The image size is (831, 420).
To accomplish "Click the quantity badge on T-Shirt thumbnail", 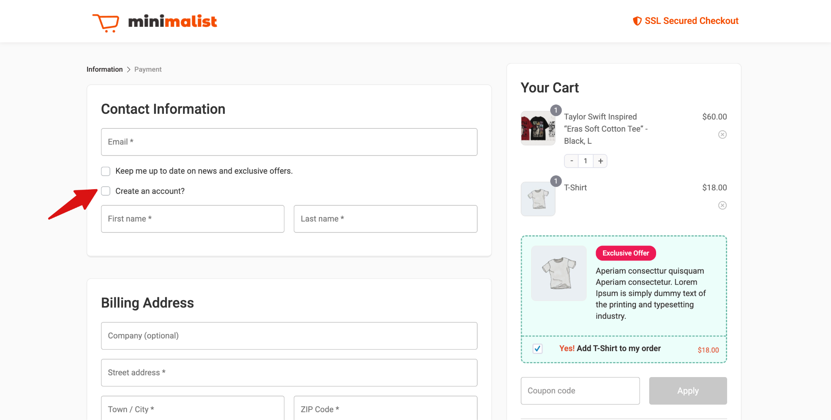I will [556, 181].
